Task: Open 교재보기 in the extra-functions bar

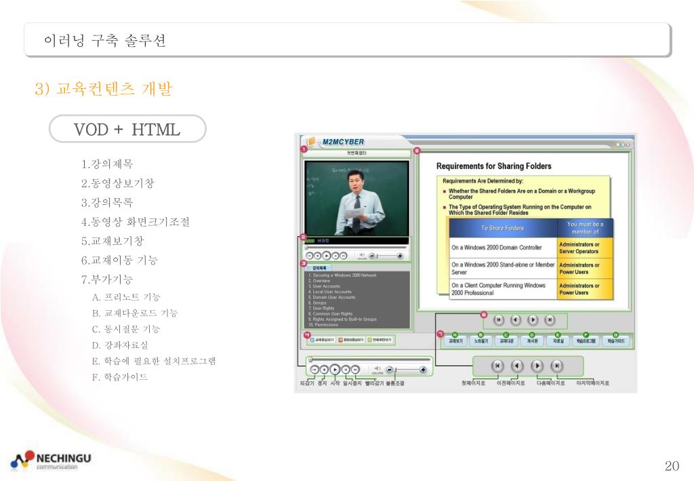Action: pyautogui.click(x=455, y=341)
